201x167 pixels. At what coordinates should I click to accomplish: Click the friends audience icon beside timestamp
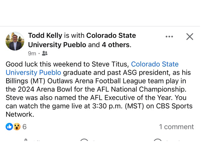point(45,53)
